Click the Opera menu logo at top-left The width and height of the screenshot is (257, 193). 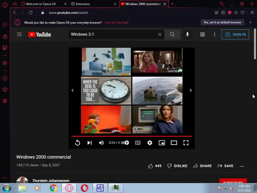(x=5, y=5)
